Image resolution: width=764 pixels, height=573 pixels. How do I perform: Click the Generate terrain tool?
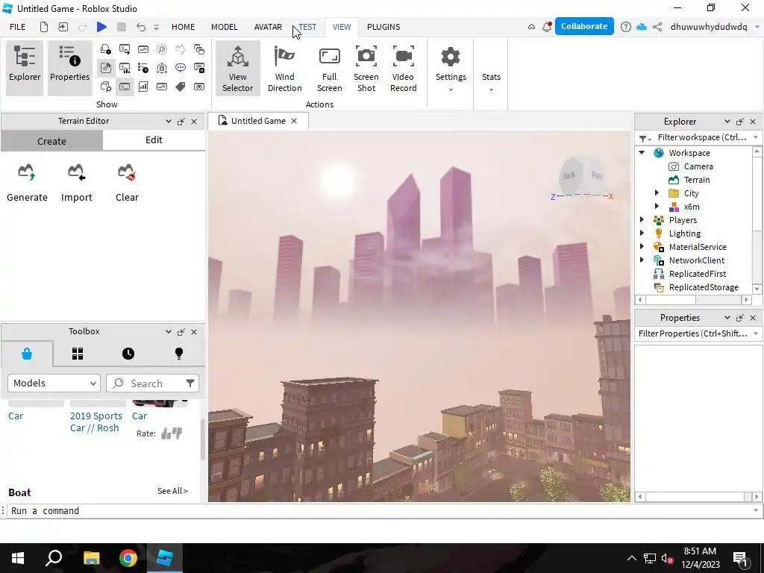click(x=27, y=184)
